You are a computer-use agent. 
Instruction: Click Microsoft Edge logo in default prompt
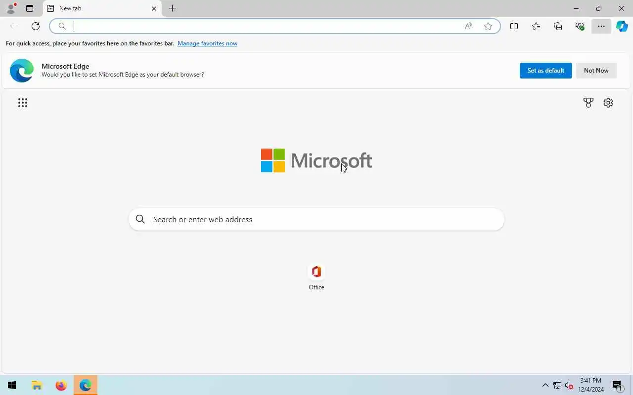point(22,71)
